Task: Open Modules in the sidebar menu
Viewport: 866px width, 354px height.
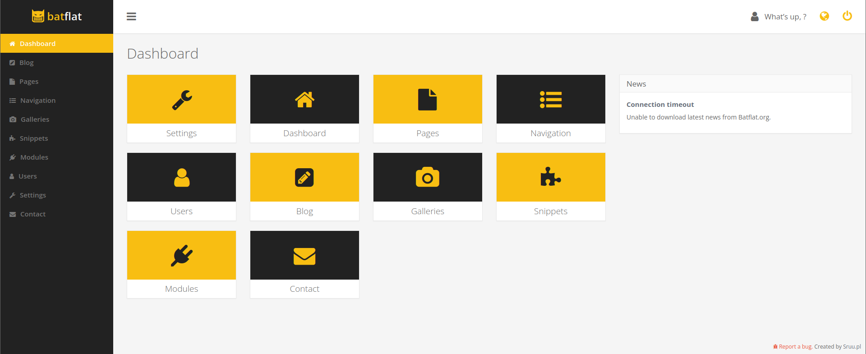Action: pyautogui.click(x=57, y=157)
